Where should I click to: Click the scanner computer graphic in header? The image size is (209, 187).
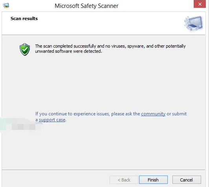(x=194, y=23)
